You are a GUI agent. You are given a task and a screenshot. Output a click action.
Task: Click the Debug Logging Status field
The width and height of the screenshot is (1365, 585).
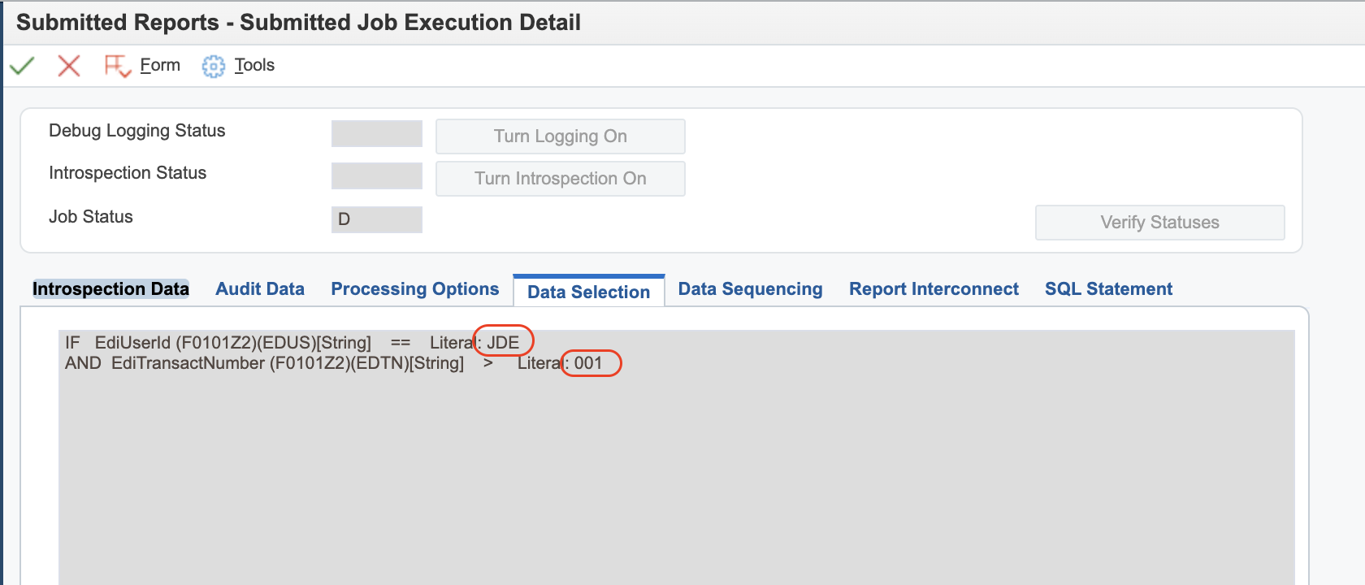377,134
